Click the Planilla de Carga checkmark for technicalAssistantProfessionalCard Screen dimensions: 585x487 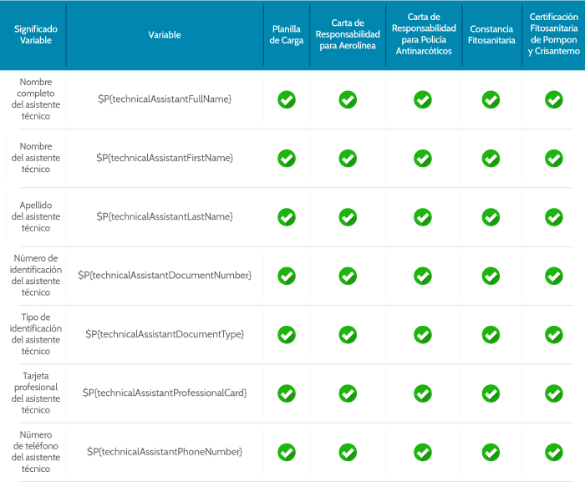(287, 393)
